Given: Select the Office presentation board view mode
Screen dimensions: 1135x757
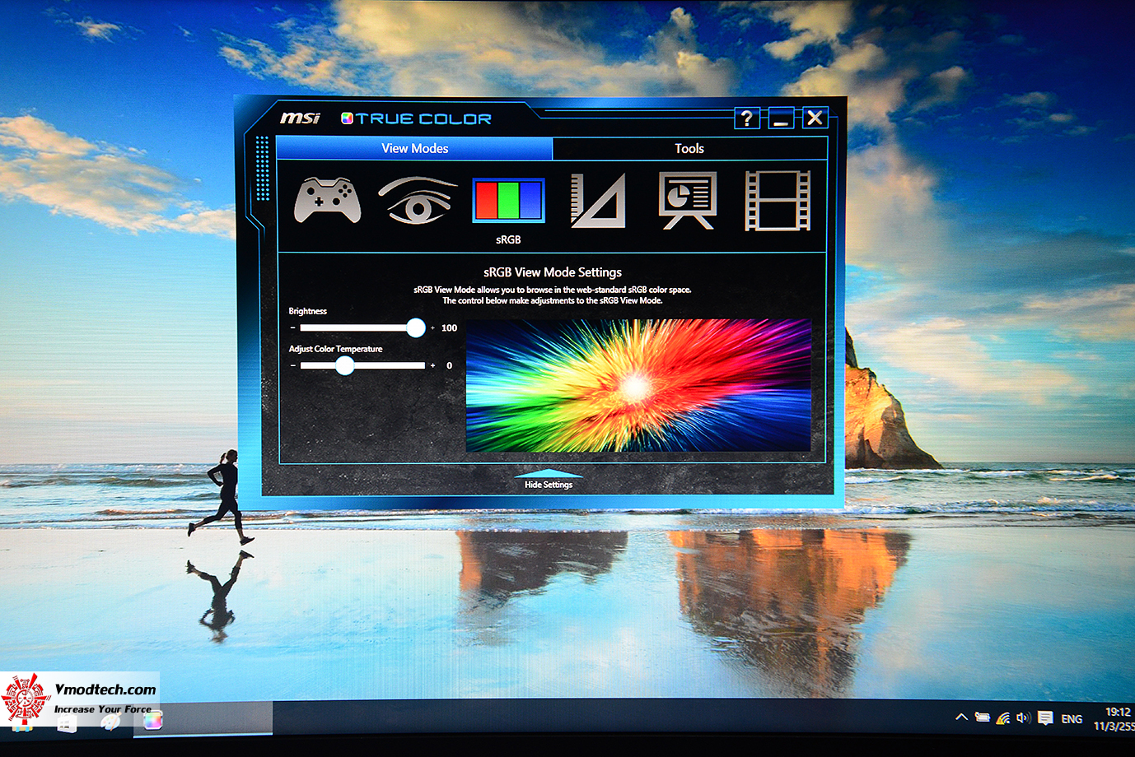Looking at the screenshot, I should tap(688, 200).
